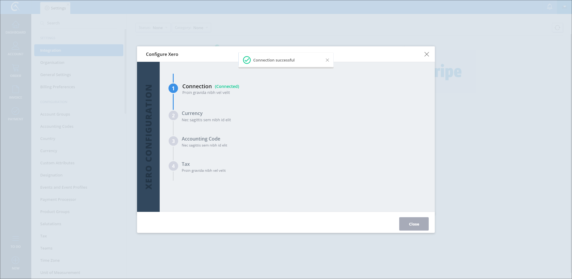572x279 pixels.
Task: Open the To Do list icon
Action: point(15,239)
